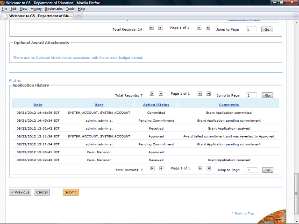The image size is (299, 224).
Task: Sort history table by User column
Action: [99, 105]
